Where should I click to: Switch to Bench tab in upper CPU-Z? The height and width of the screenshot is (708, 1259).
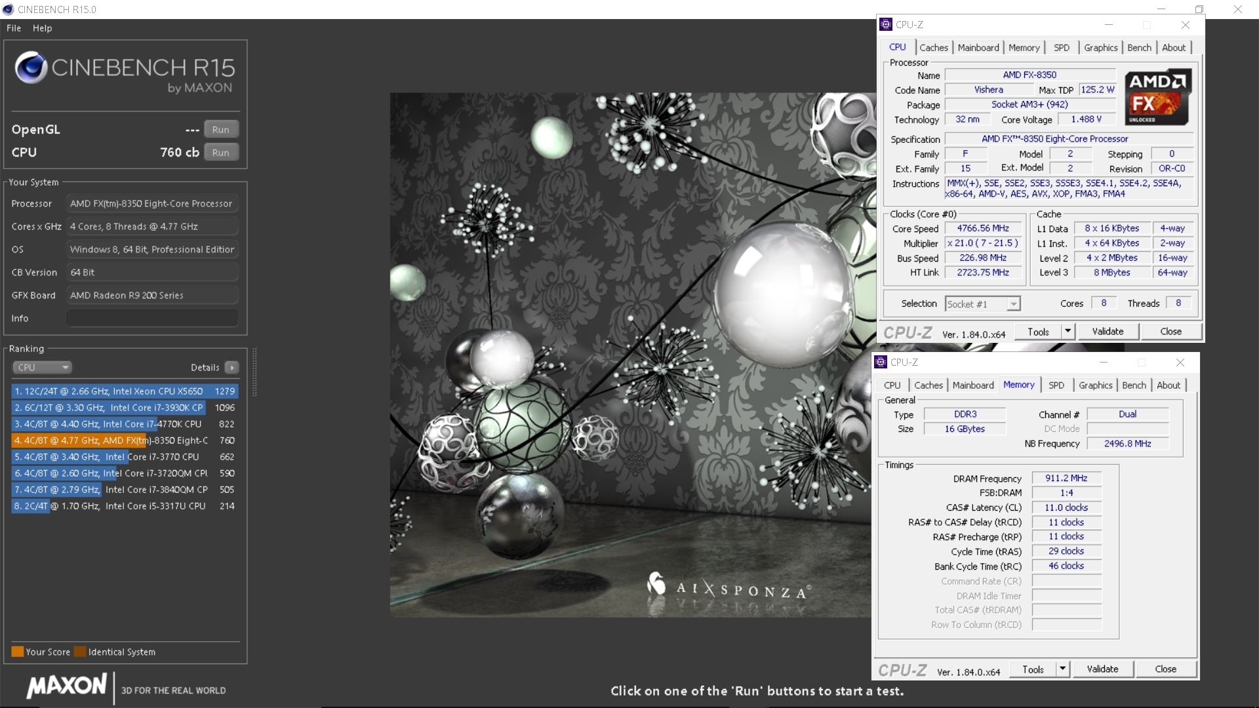[1140, 48]
